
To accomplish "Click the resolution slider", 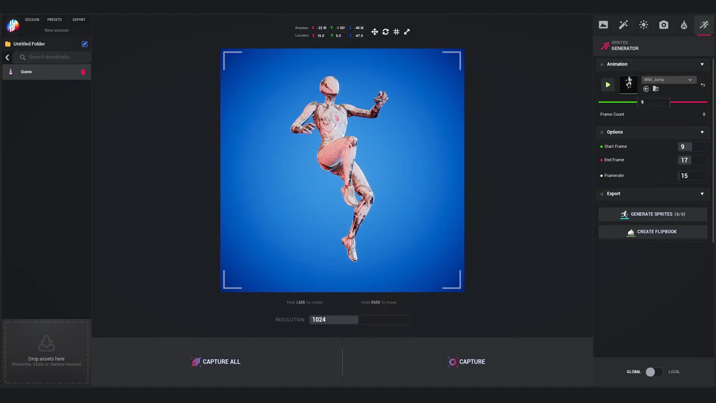I will pyautogui.click(x=359, y=320).
